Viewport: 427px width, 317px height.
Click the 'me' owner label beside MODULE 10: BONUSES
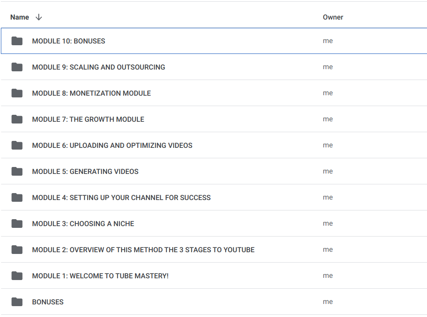(328, 41)
